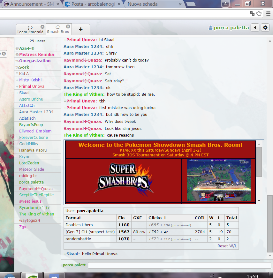
Task: Select user ForeverCubone
Action: click(x=37, y=138)
